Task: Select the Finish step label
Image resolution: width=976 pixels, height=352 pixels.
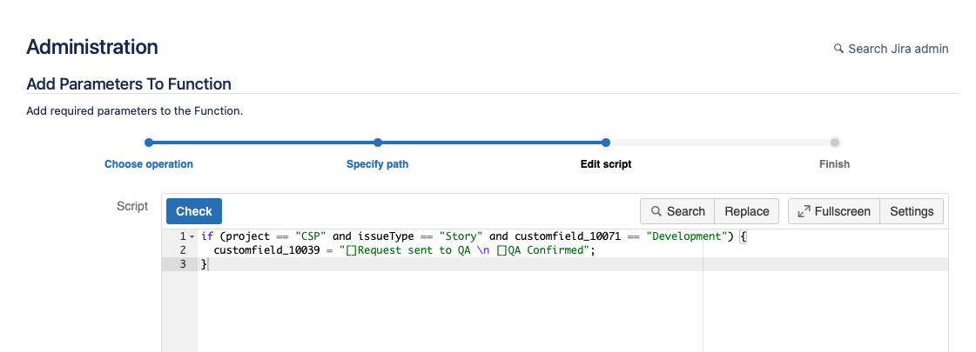Action: [834, 164]
